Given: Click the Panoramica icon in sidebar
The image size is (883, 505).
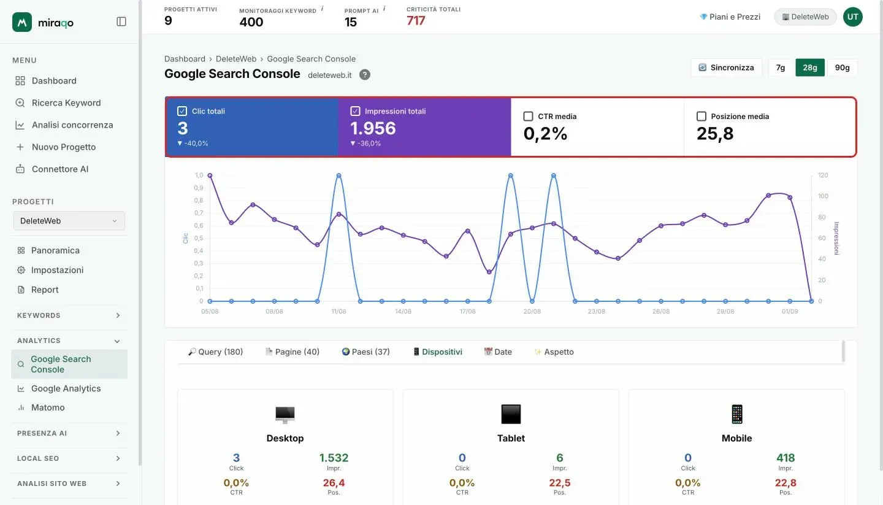Looking at the screenshot, I should (x=21, y=250).
